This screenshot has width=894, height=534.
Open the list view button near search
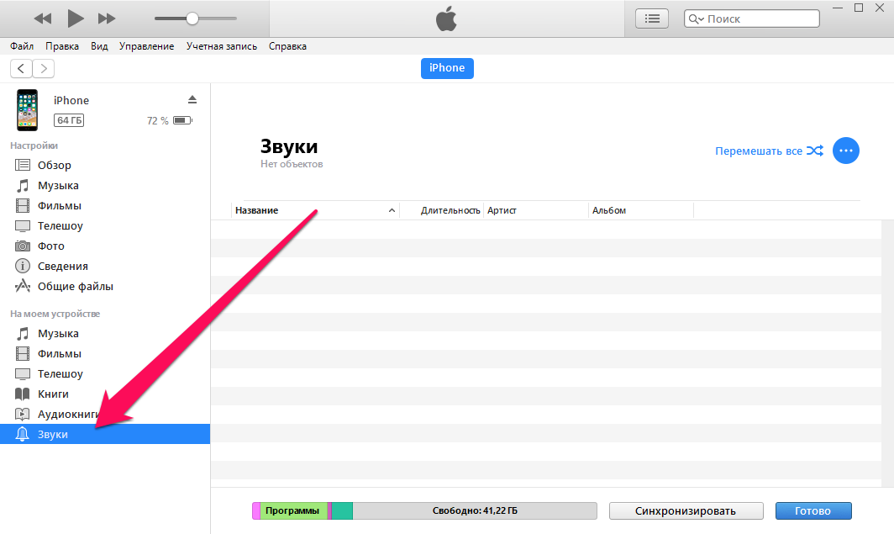pos(652,19)
